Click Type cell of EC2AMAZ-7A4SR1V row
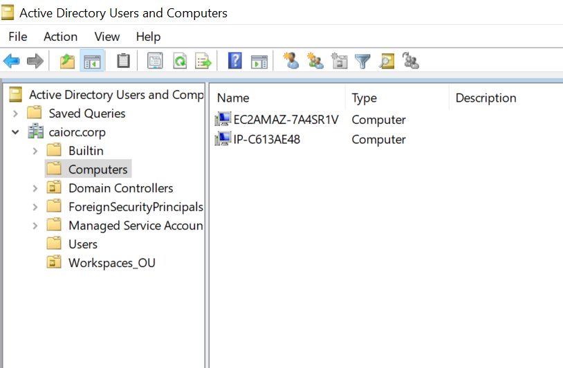The width and height of the screenshot is (563, 368). 379,120
